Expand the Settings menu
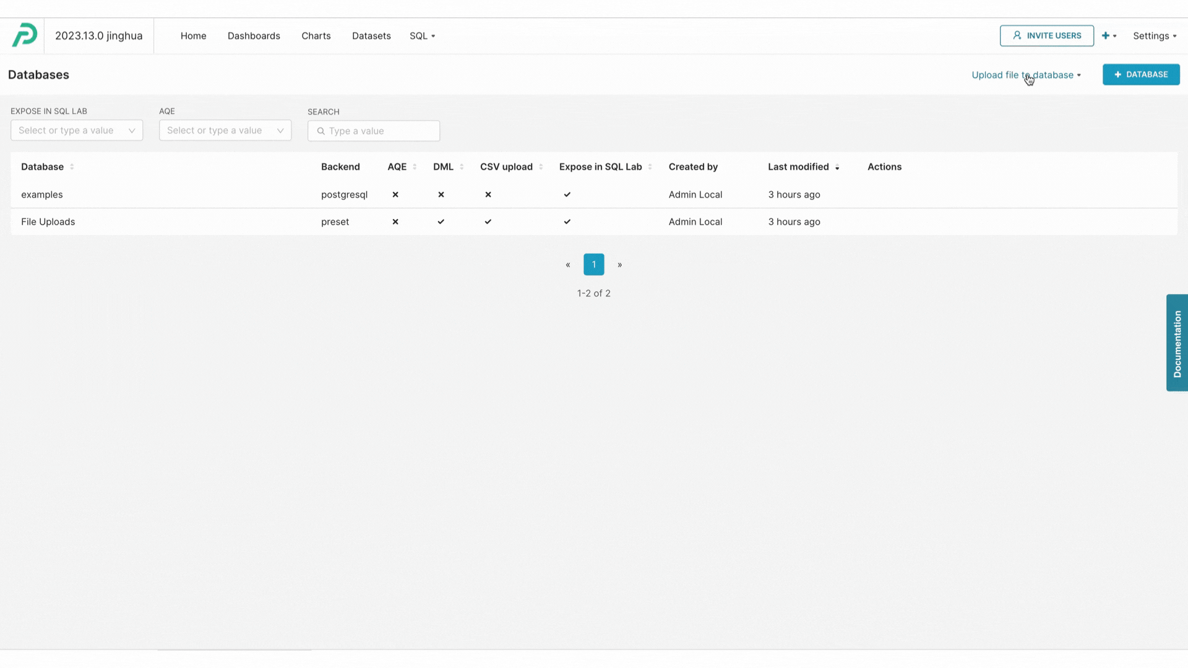This screenshot has height=668, width=1188. pos(1155,35)
